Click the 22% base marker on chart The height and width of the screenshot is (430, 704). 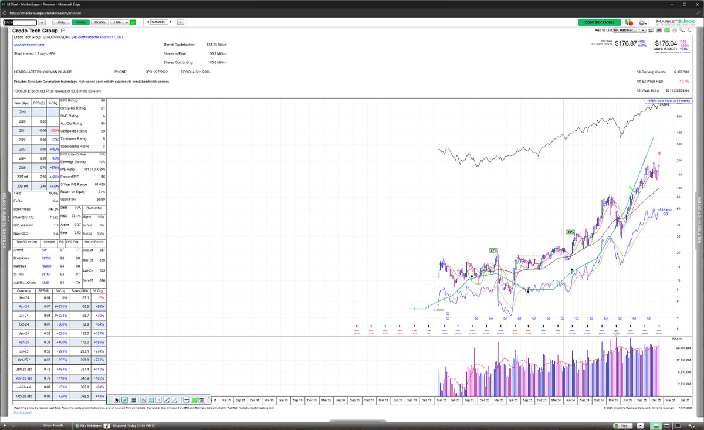click(493, 250)
